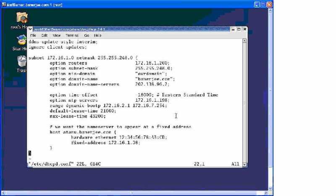Click the 'fixed-address 172.16.1.38;' line

coord(105,142)
